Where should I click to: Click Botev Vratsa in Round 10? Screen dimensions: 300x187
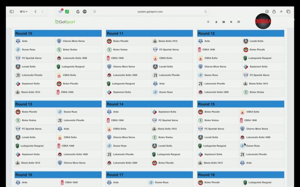pos(70,50)
